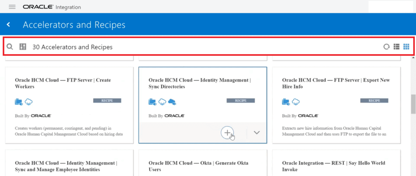Click FTP adapter icon on Create Workers card
The height and width of the screenshot is (176, 416).
click(x=19, y=102)
